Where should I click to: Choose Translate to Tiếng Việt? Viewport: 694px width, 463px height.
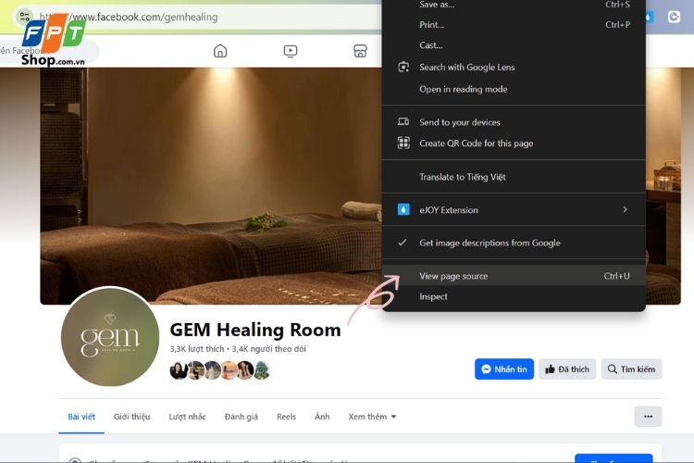pos(514,177)
